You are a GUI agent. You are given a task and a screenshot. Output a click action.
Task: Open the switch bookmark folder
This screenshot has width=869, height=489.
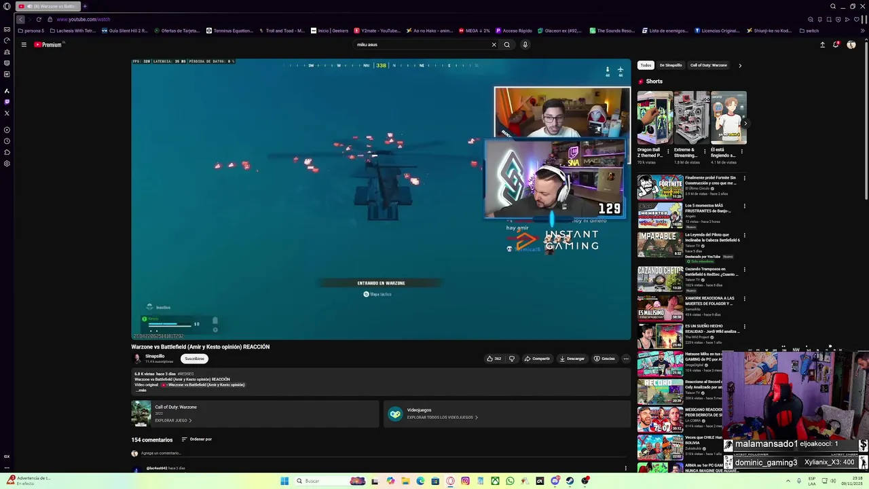pyautogui.click(x=809, y=31)
